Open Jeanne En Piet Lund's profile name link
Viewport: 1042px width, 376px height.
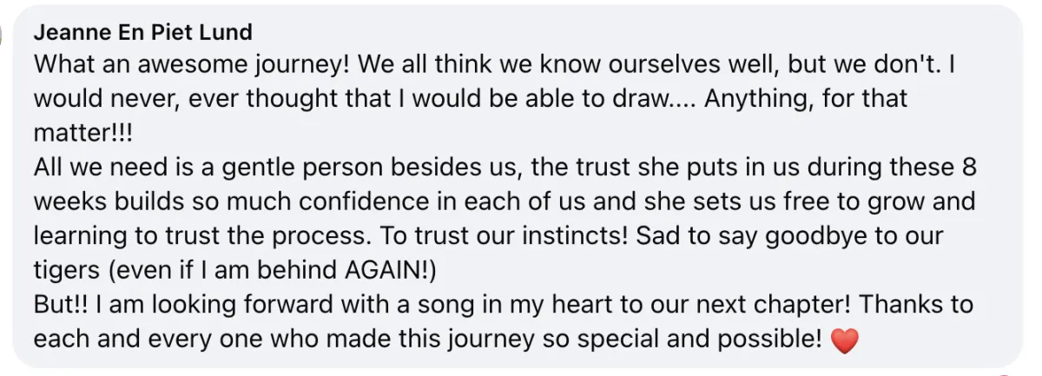(142, 33)
